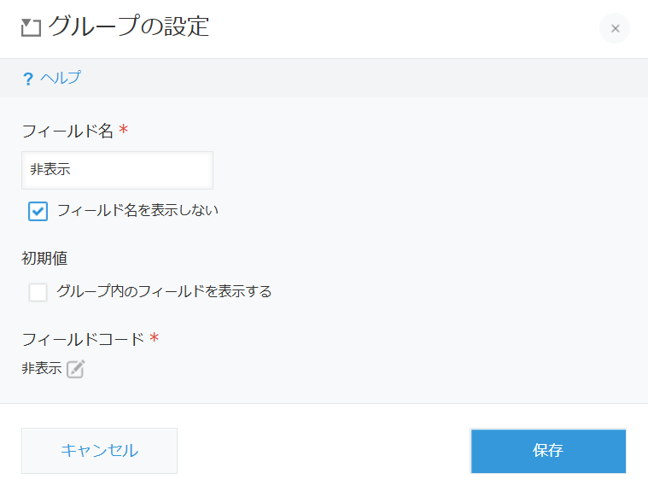The image size is (648, 497).
Task: Uncheck the フィールド名を表示しない checkbox
Action: [x=38, y=211]
